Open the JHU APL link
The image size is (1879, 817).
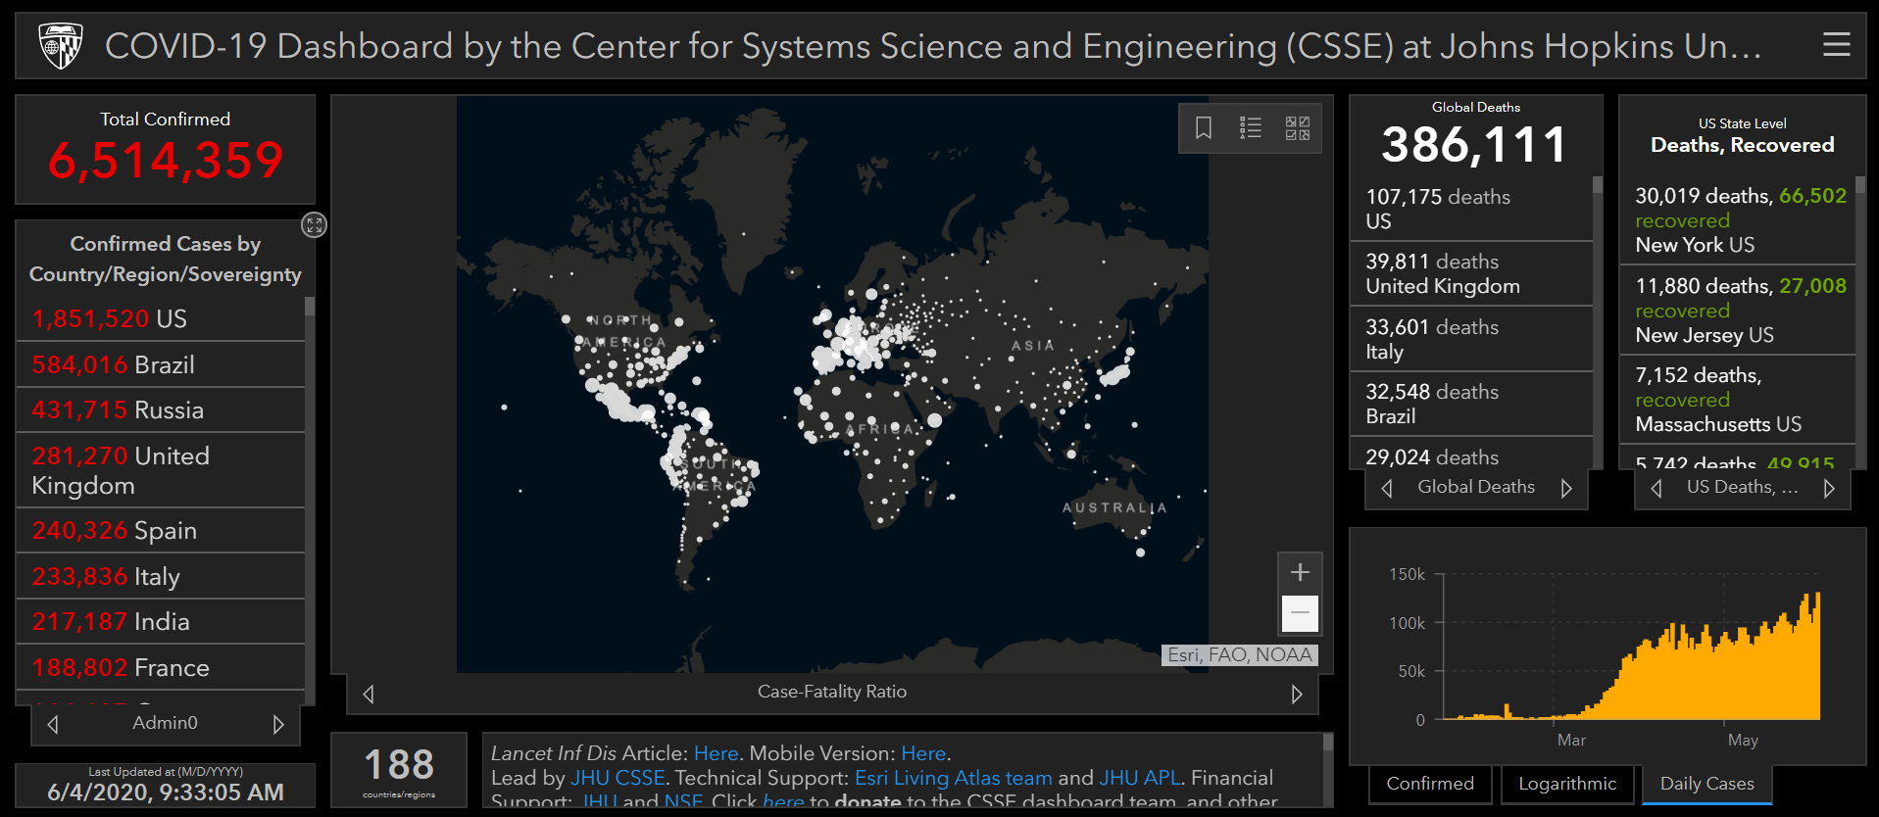point(1140,778)
